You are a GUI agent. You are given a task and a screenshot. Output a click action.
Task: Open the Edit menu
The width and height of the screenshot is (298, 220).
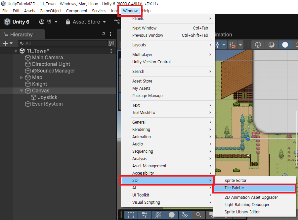pos(16,11)
